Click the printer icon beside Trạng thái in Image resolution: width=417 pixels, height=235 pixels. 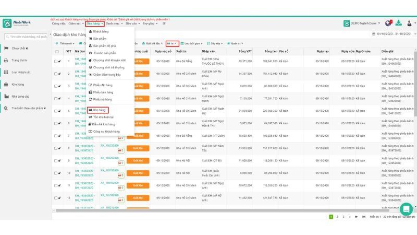tap(6, 60)
